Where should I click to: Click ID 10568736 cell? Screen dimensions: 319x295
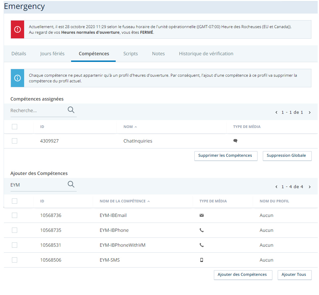[51, 215]
